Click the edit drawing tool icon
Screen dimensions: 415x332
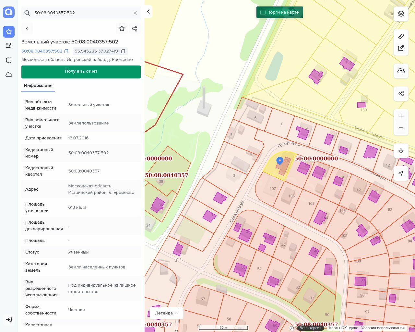(401, 48)
